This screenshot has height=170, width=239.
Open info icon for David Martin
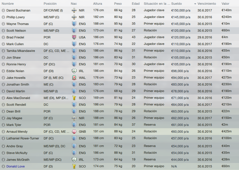[3, 91]
